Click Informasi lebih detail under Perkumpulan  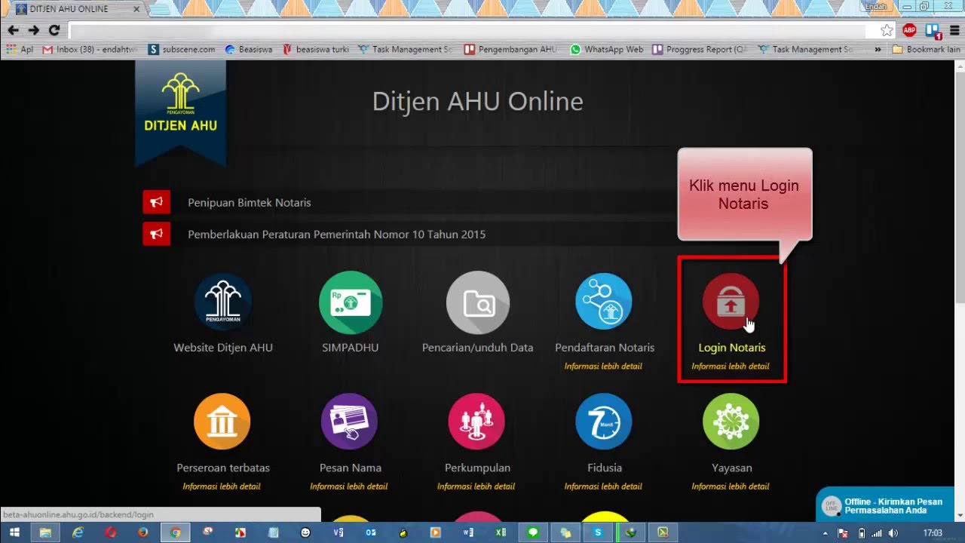point(476,486)
